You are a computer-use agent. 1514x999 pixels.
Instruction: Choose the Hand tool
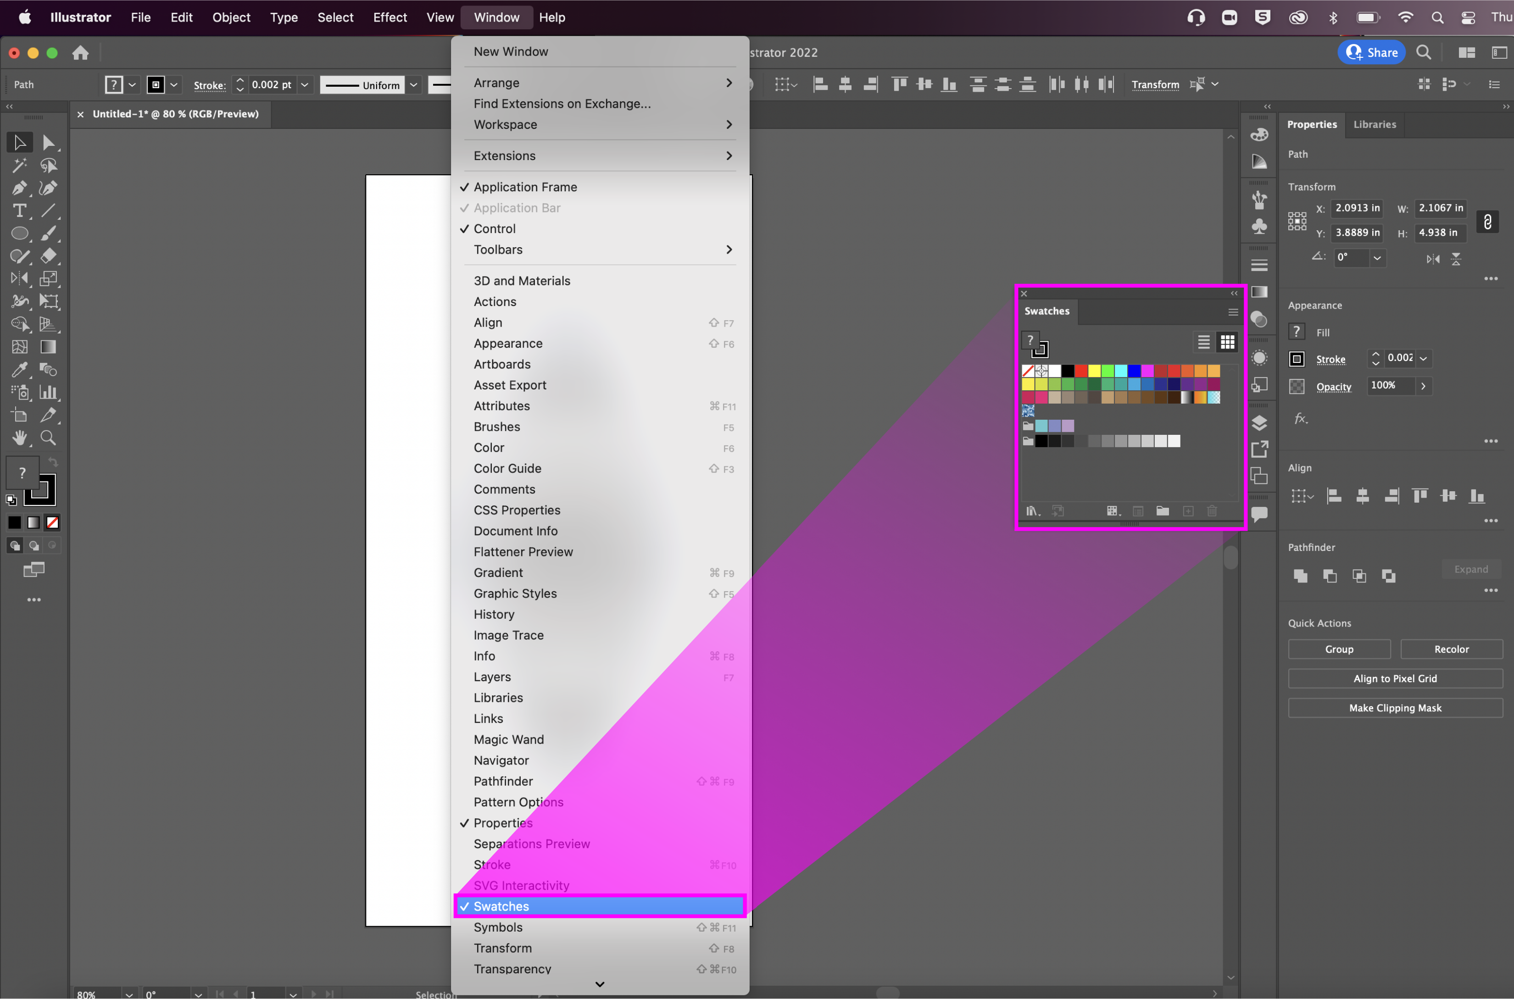click(19, 438)
